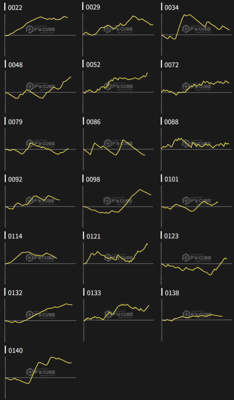
Task: Click the 0132 machine number
Action: tap(15, 293)
